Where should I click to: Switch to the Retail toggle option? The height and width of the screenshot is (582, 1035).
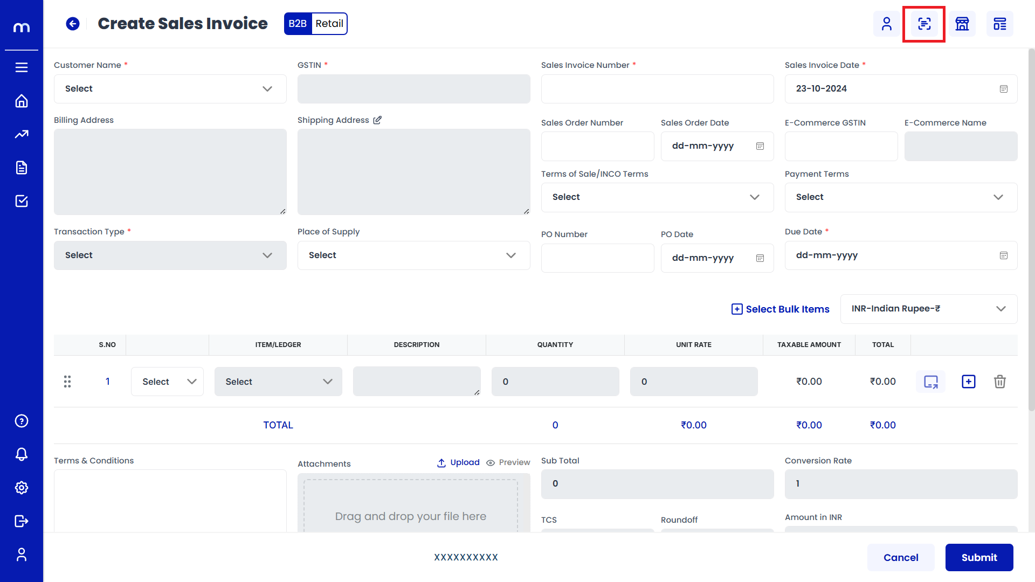[329, 24]
